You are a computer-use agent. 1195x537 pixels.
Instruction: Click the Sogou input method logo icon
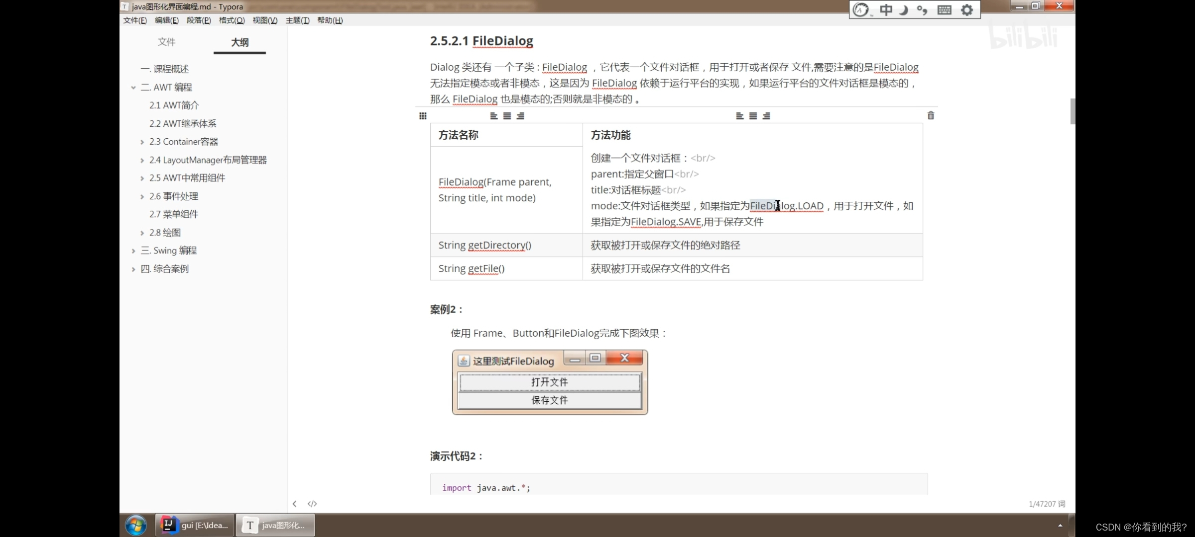pyautogui.click(x=861, y=9)
